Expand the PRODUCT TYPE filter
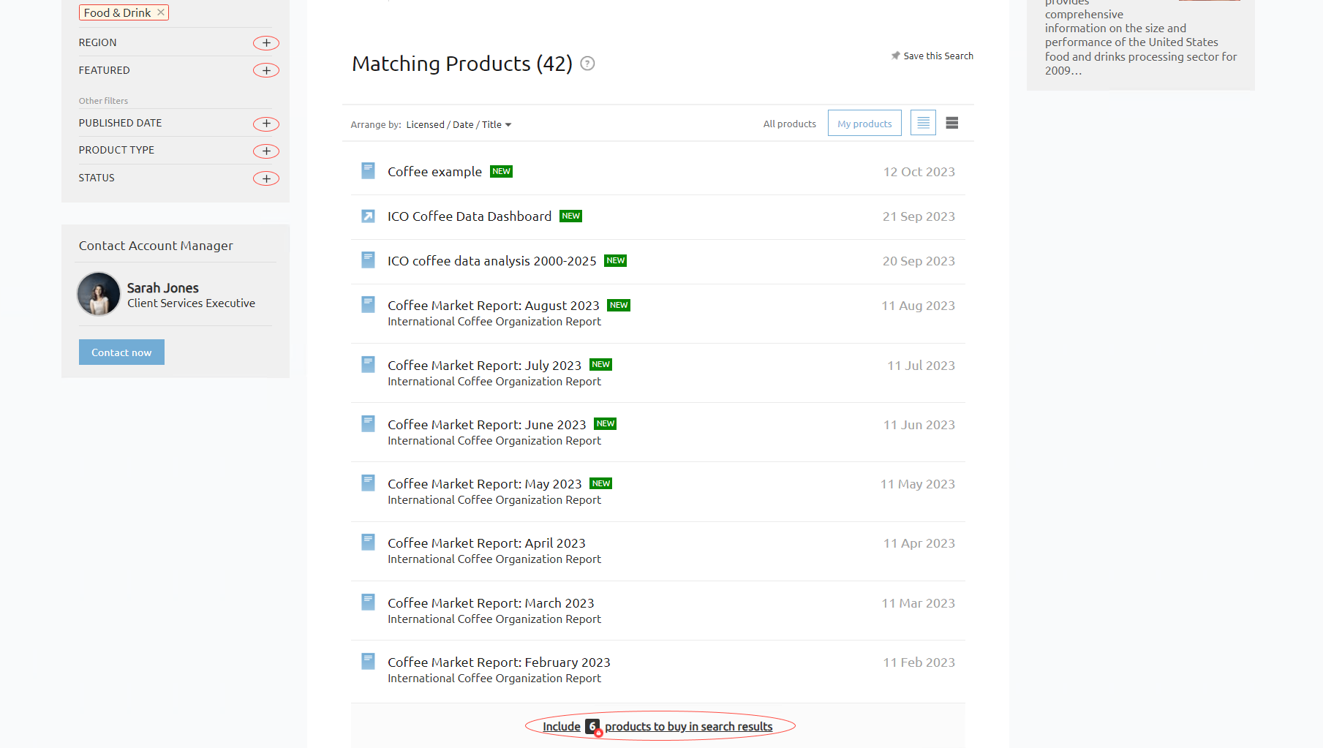 (x=266, y=151)
